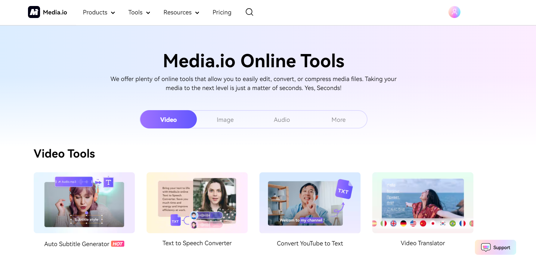Click the Text to Speech Converter title
Screen dimensions: 536x256
click(x=197, y=243)
